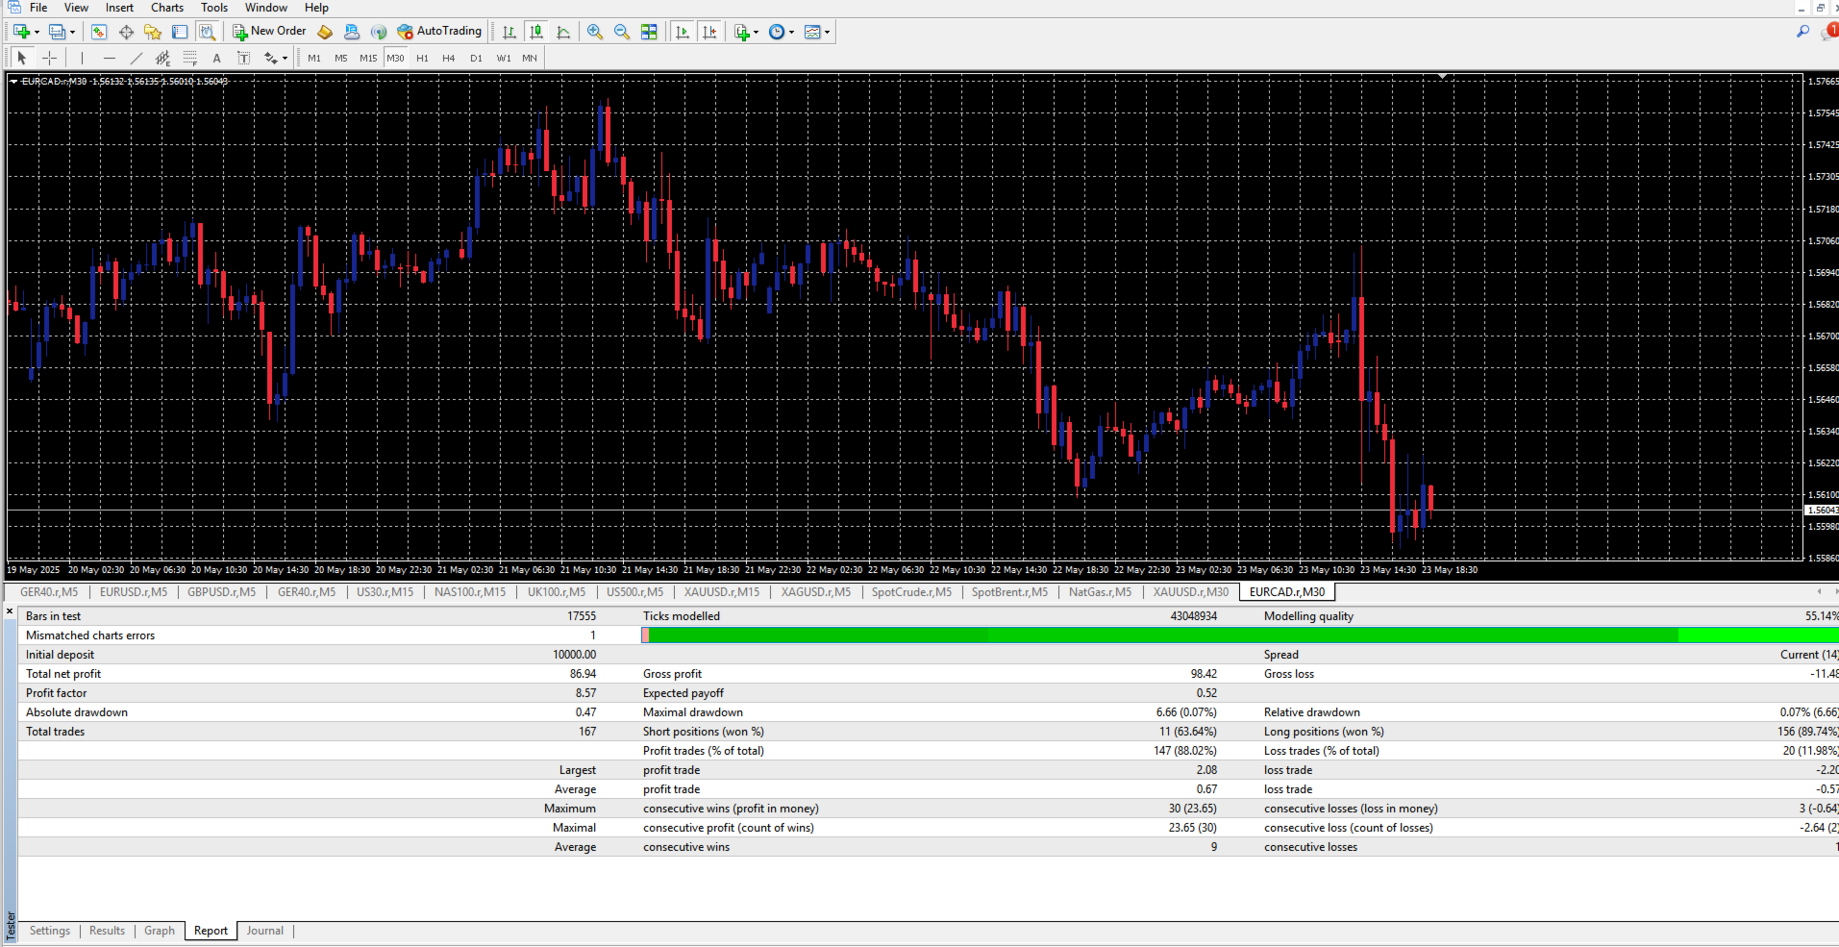Open the XAUUSD.r,M15 chart tab
The width and height of the screenshot is (1839, 947).
point(721,592)
